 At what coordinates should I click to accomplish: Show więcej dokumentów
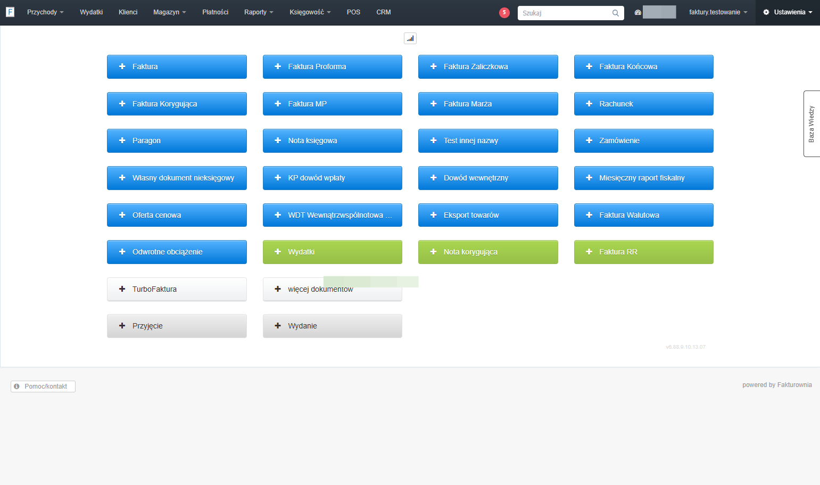(x=333, y=289)
